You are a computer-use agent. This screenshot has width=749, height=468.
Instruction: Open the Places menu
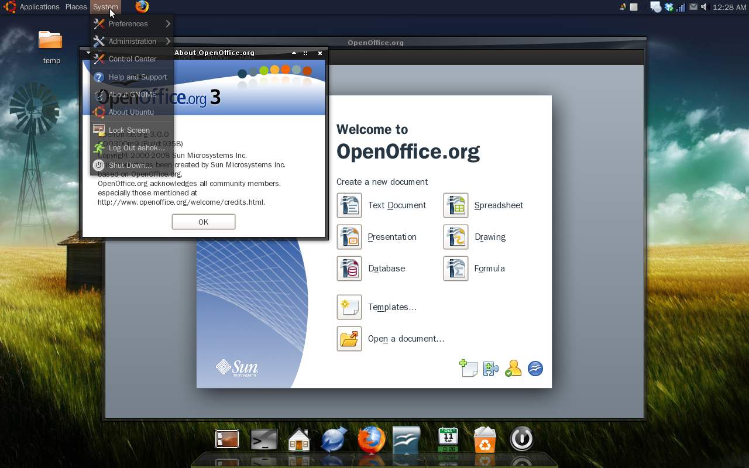(x=76, y=7)
